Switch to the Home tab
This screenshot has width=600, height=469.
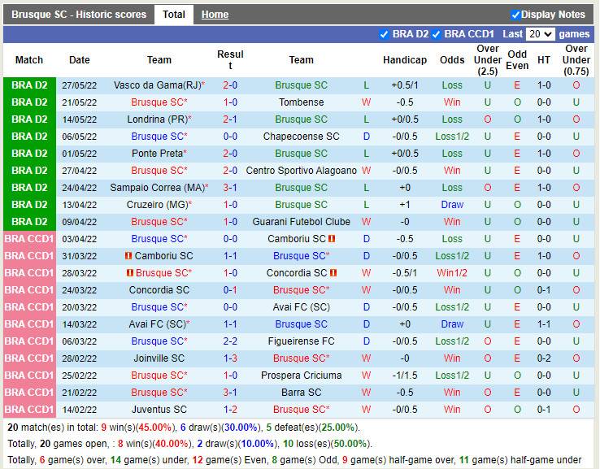[x=215, y=15]
